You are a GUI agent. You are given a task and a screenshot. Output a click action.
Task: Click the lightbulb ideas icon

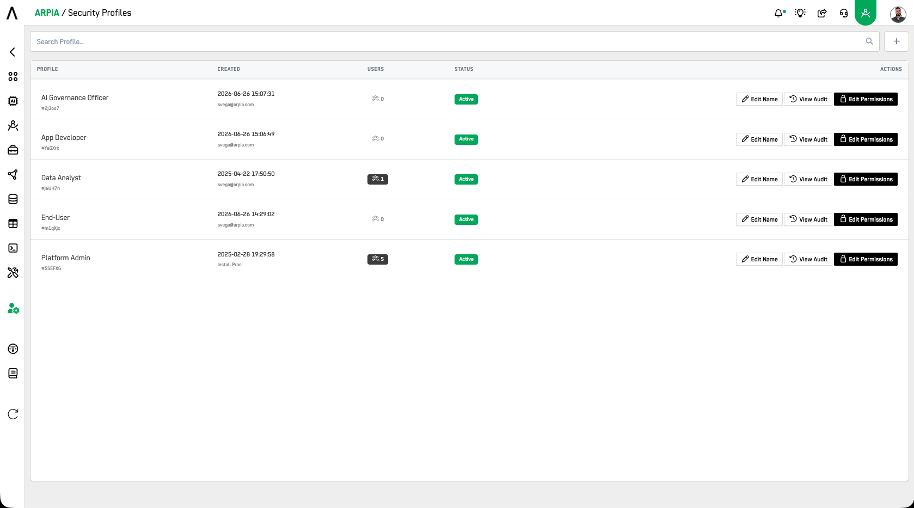coord(800,13)
